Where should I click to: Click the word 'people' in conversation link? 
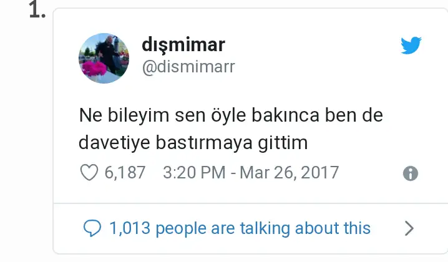coord(181,229)
